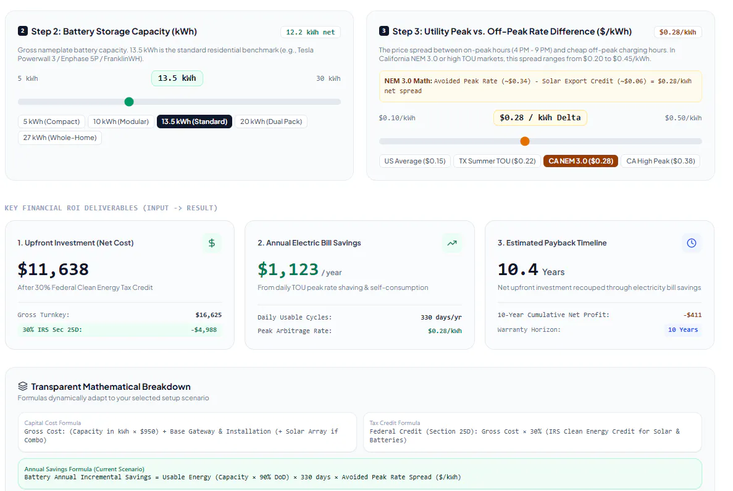Click the 12.2 kWh net badge
Image resolution: width=733 pixels, height=491 pixels.
pyautogui.click(x=311, y=32)
